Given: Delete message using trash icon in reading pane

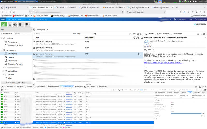Looking at the screenshot, I should point(198,34).
